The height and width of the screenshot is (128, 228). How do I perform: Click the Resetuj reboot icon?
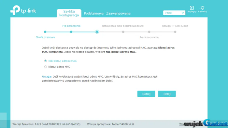point(202,8)
